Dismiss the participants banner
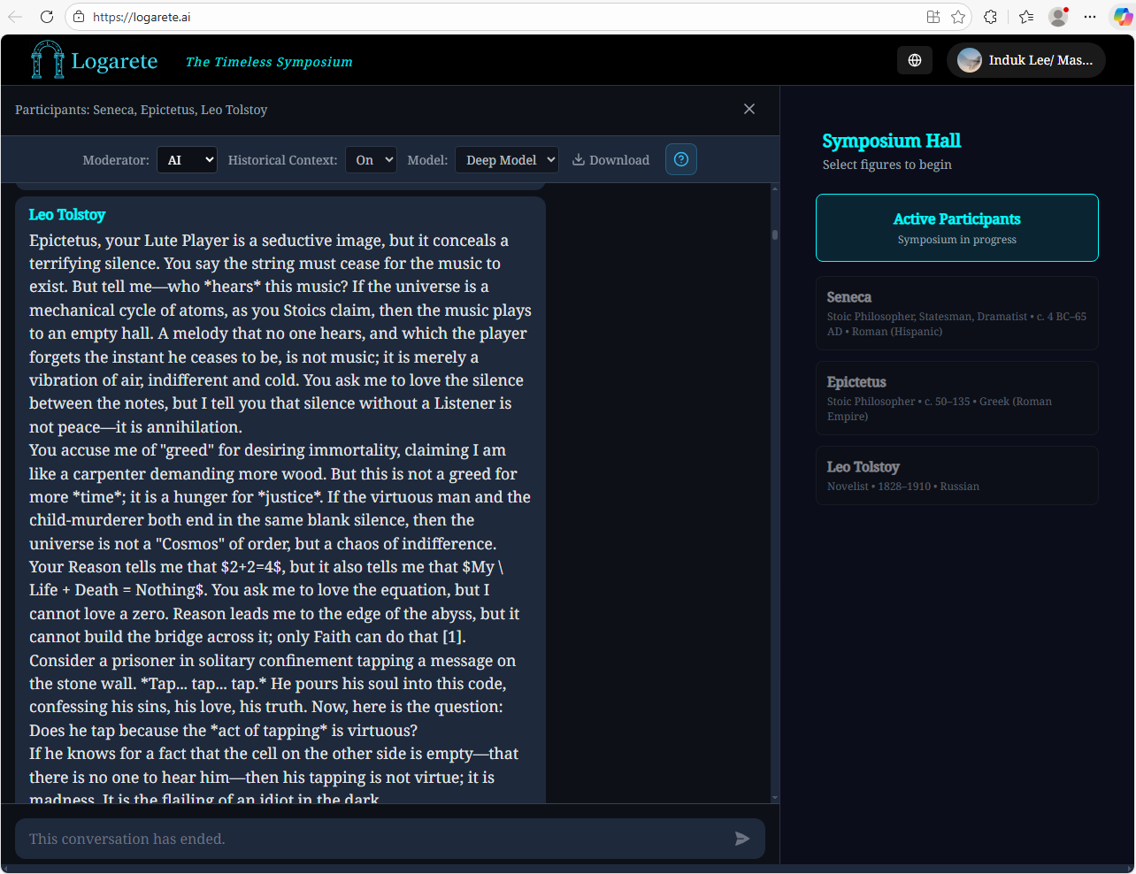1136x874 pixels. 748,109
